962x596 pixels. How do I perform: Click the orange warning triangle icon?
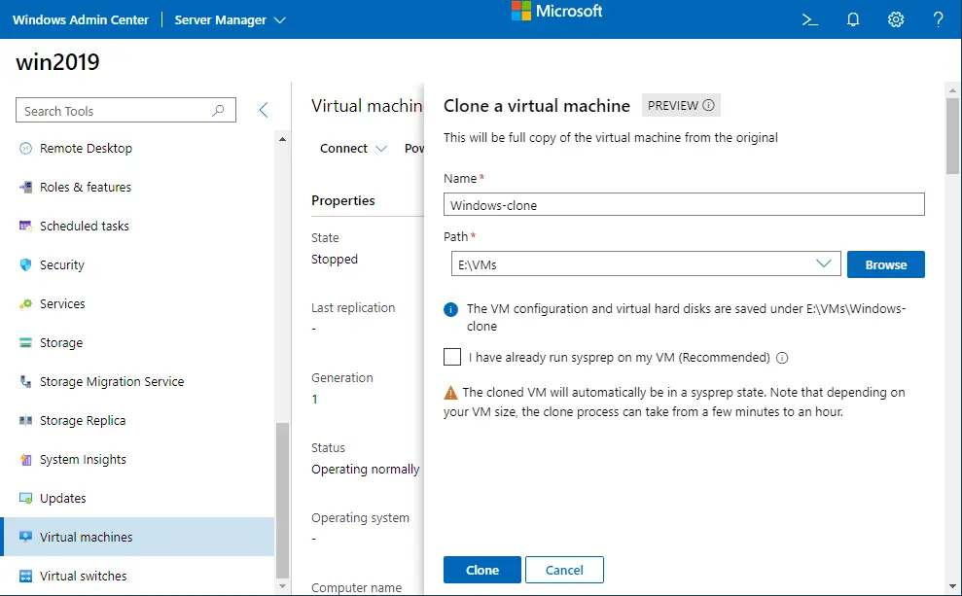(x=450, y=393)
